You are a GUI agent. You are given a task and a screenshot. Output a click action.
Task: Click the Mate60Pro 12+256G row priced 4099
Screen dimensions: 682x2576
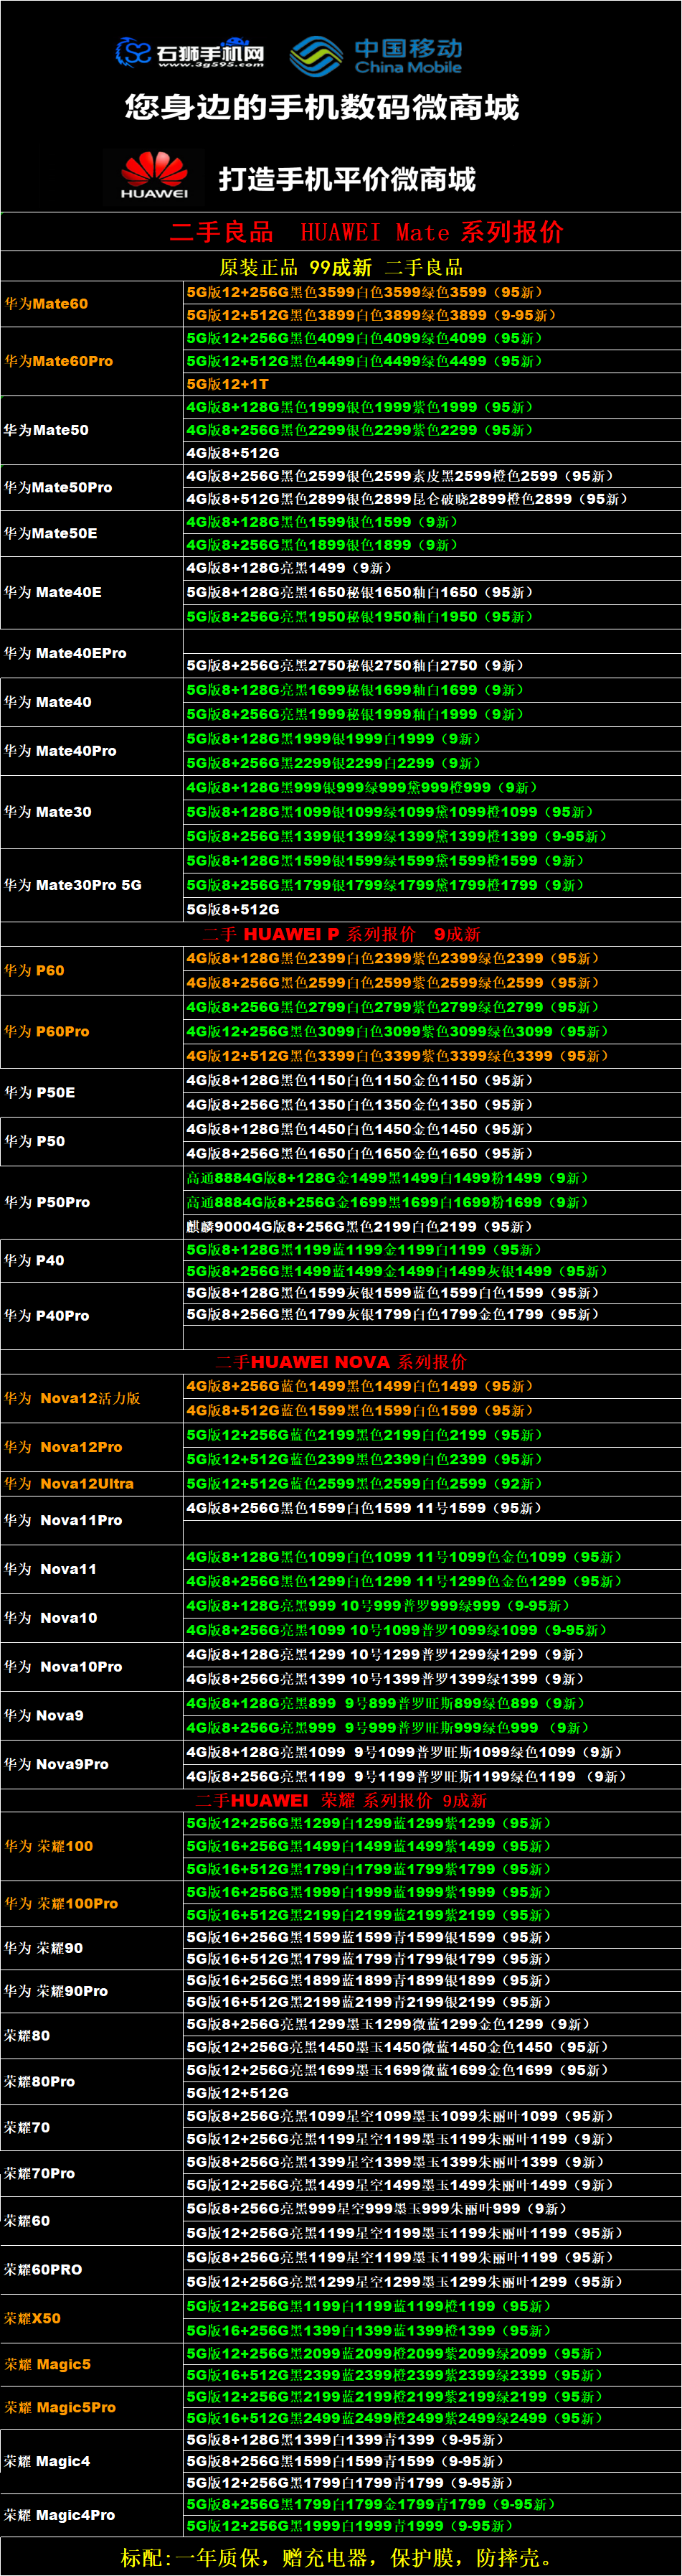[432, 338]
